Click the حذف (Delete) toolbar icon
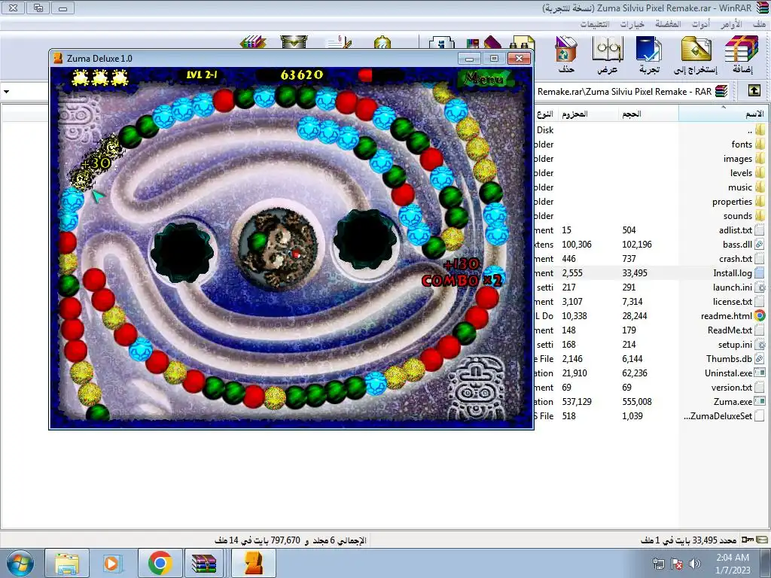This screenshot has height=578, width=771. (566, 54)
